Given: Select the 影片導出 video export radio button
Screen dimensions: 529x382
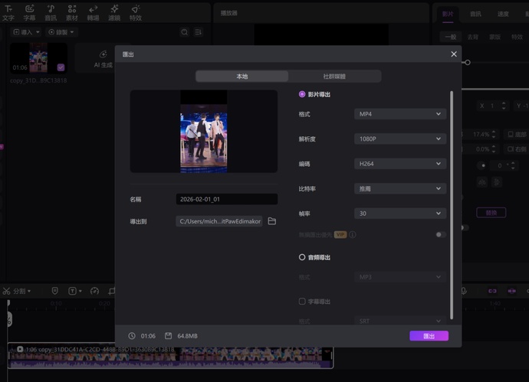Looking at the screenshot, I should (302, 94).
